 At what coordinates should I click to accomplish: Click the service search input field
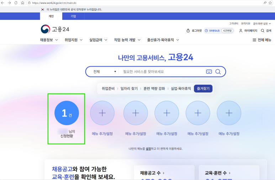162,72
